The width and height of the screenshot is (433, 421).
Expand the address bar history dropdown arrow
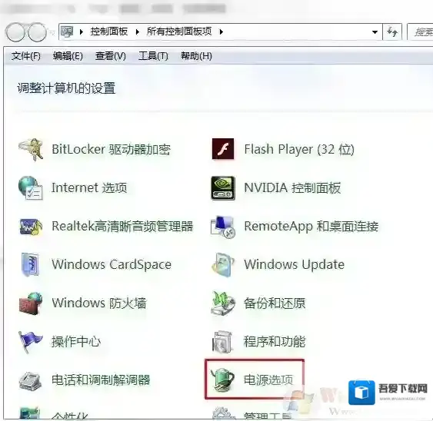pos(375,32)
